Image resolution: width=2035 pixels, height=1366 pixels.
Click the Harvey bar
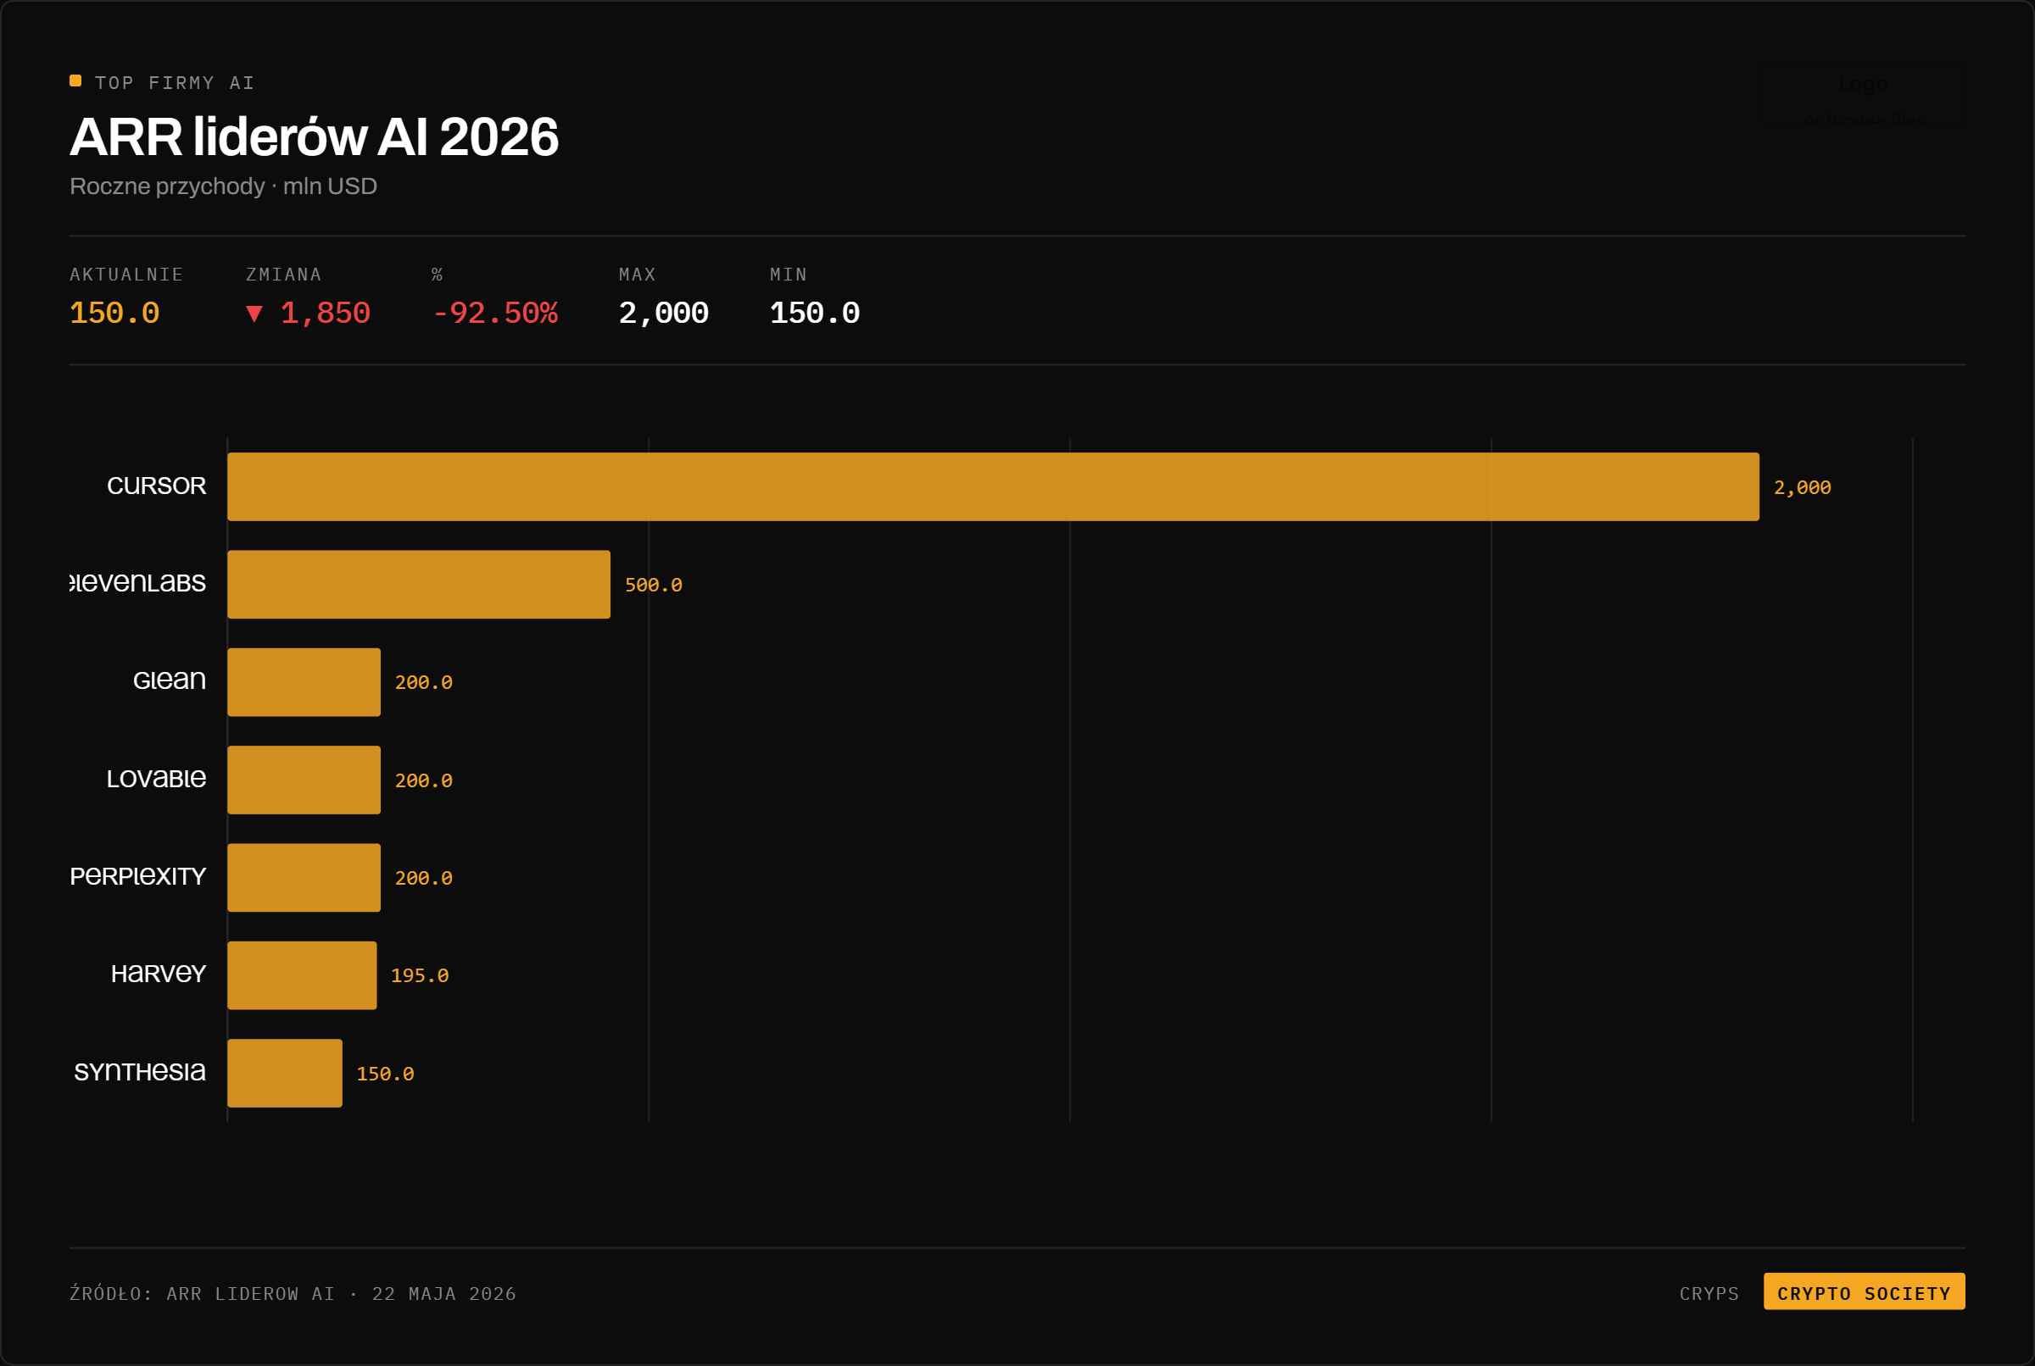[302, 975]
